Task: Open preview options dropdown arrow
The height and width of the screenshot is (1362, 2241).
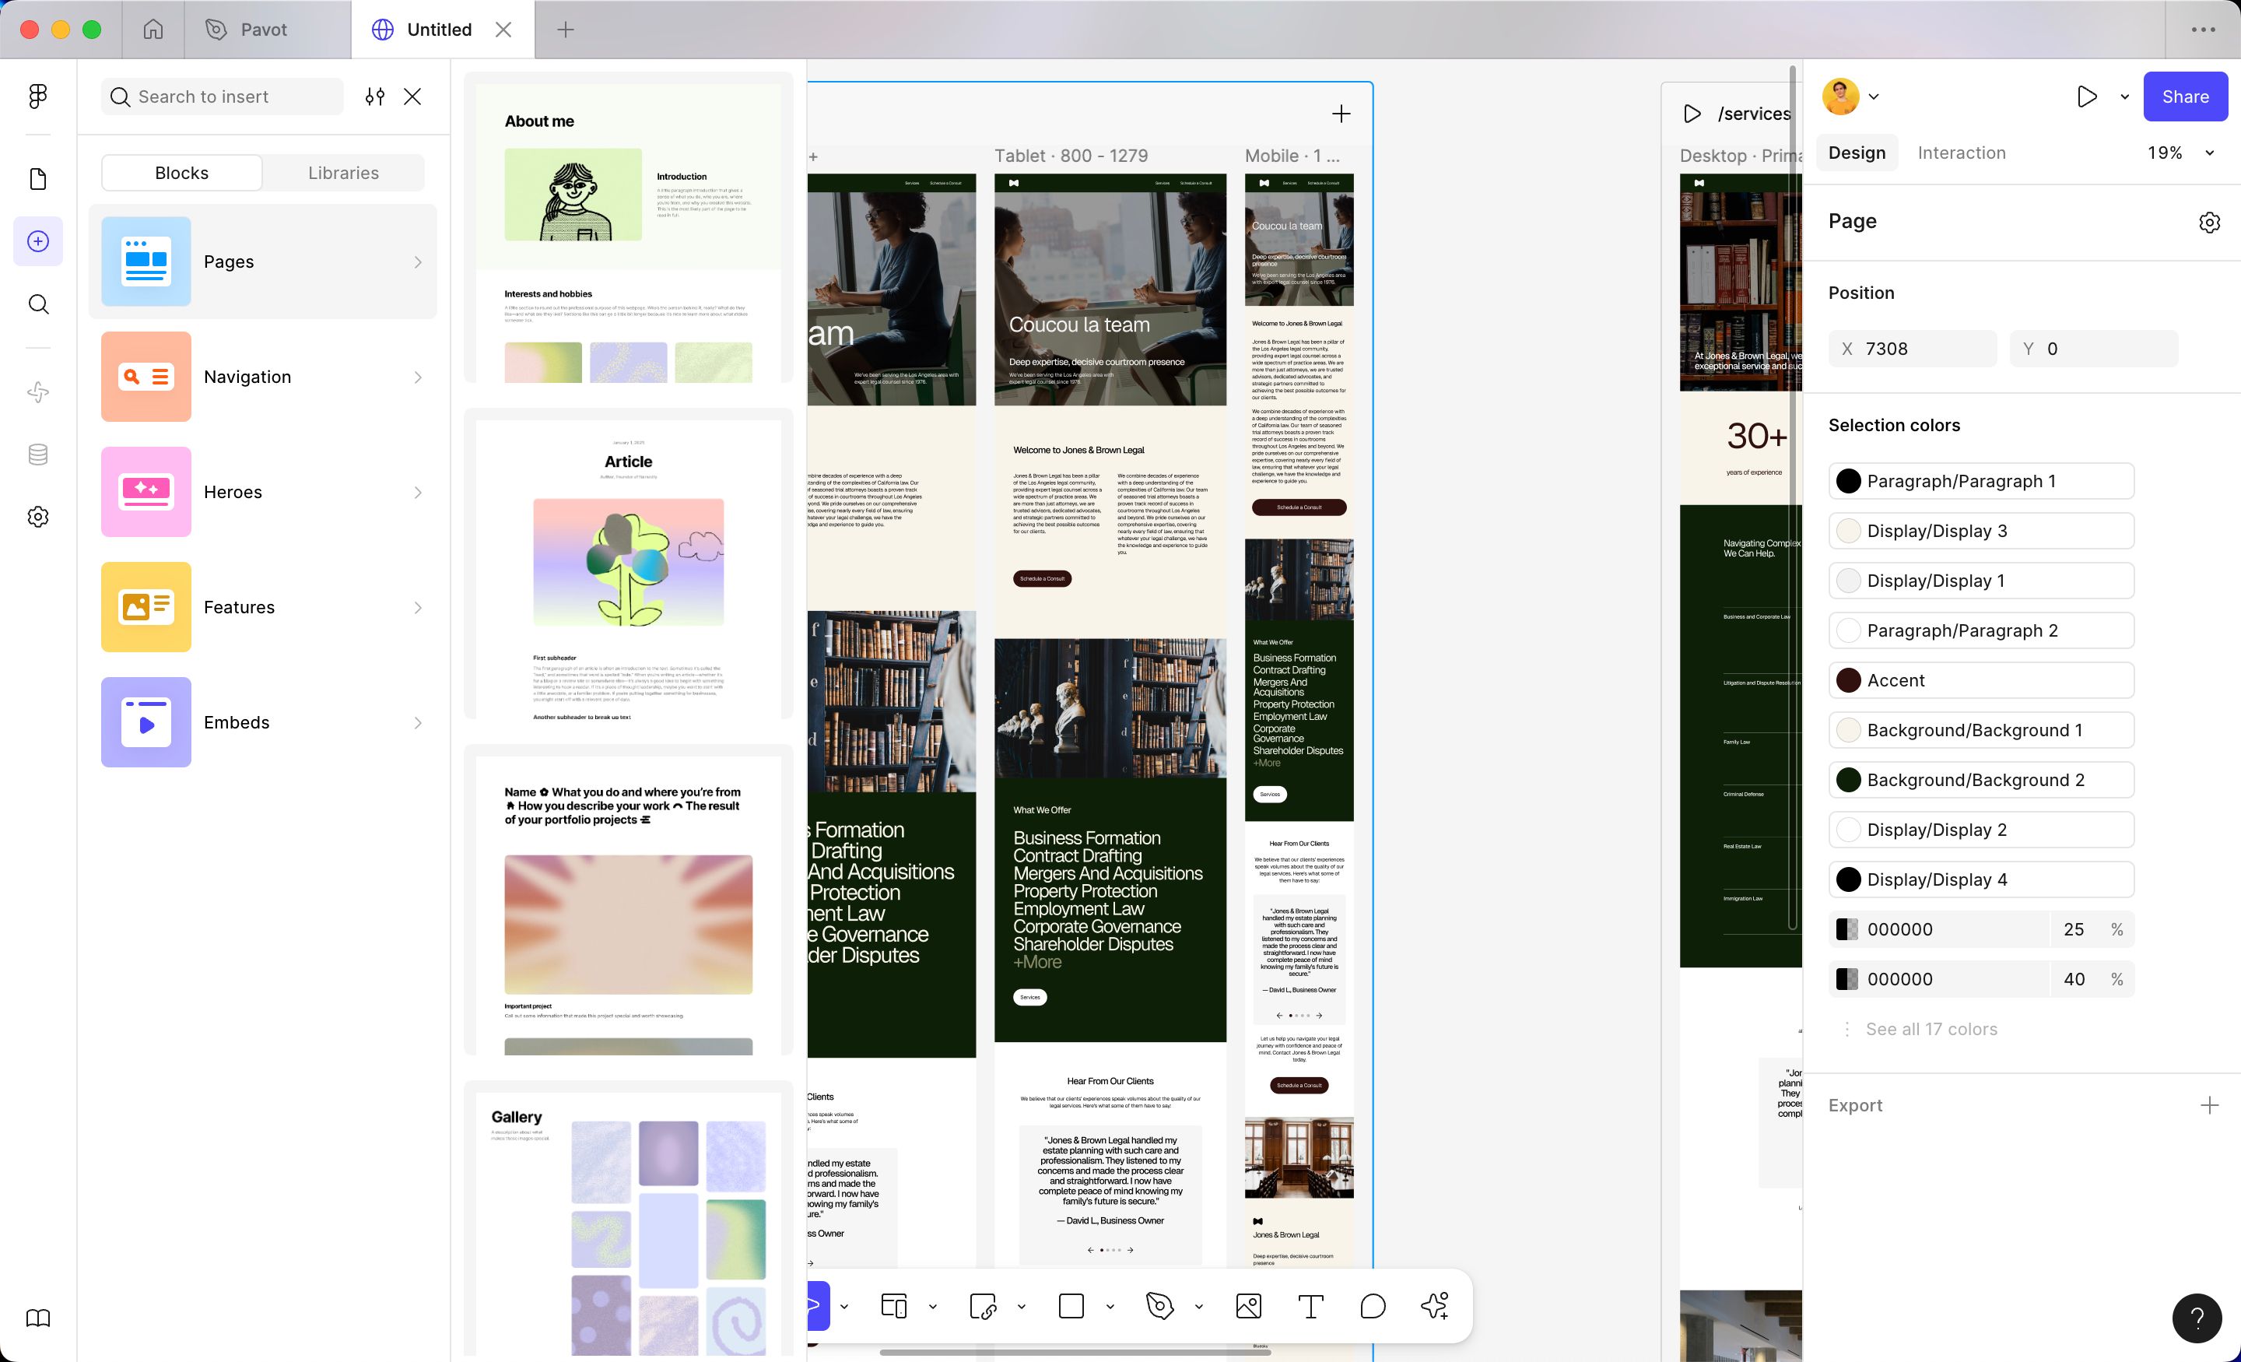Action: (2124, 97)
